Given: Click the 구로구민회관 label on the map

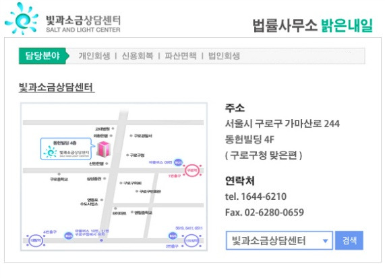Looking at the screenshot, I should 150,191.
